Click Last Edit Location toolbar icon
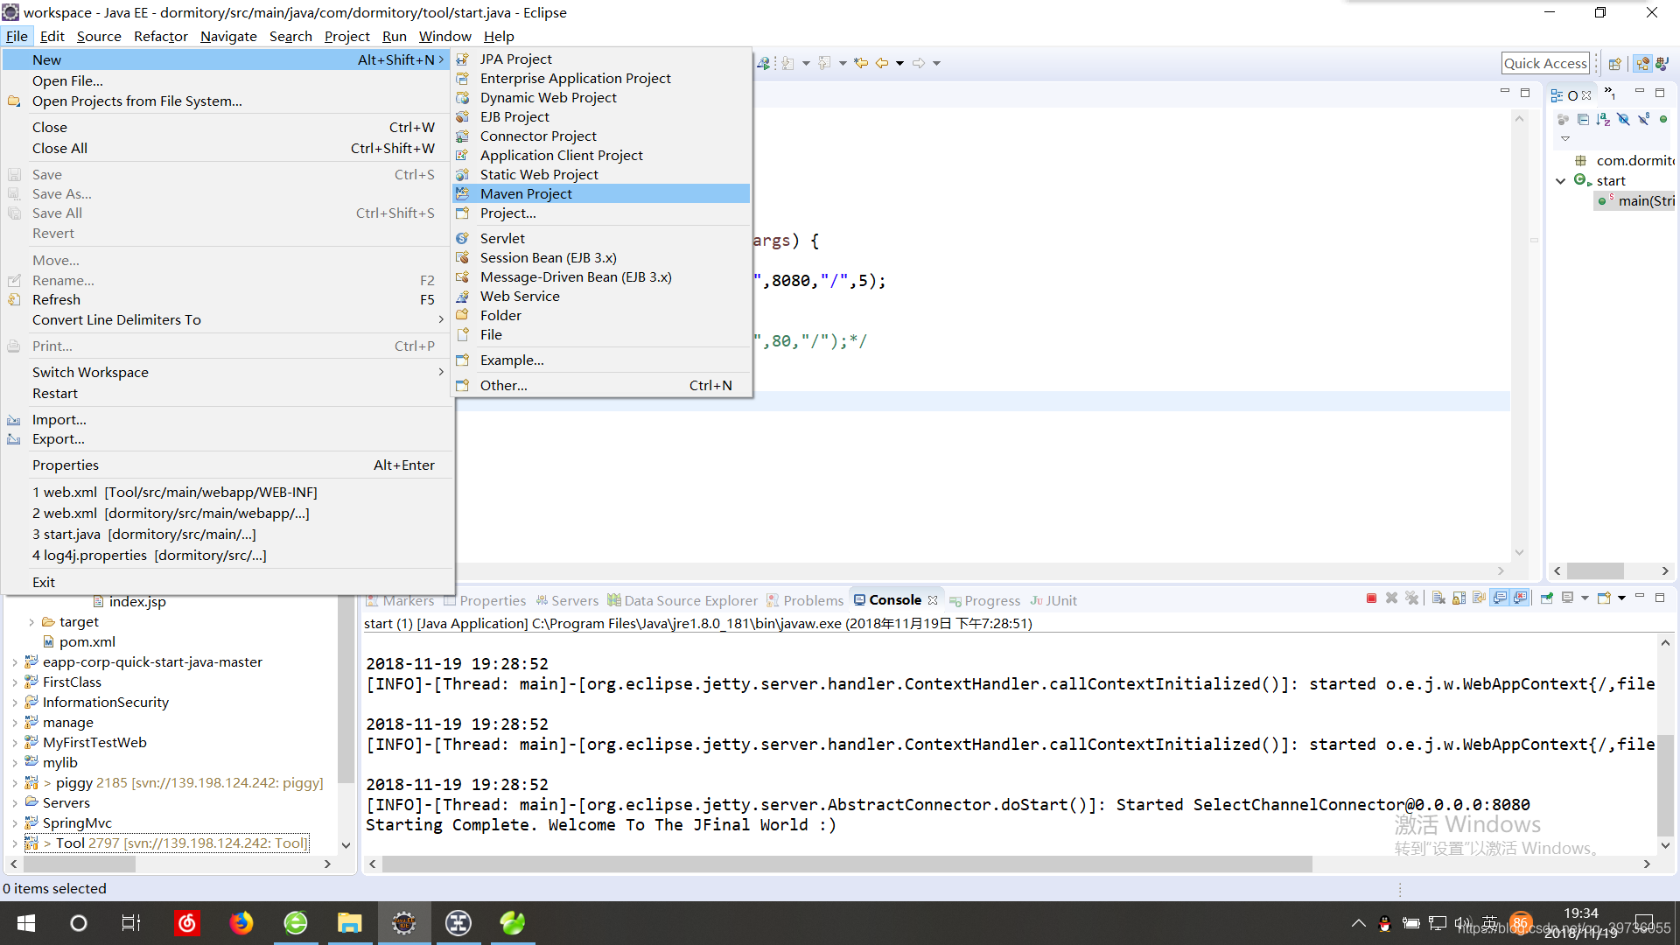 point(861,63)
